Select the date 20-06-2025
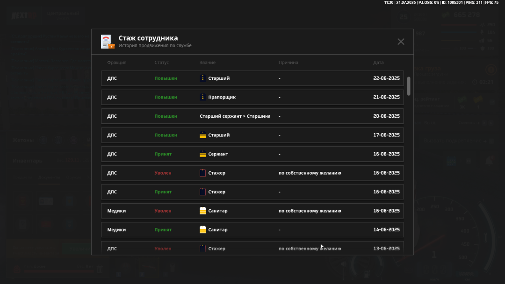Viewport: 505px width, 284px height. click(x=387, y=116)
